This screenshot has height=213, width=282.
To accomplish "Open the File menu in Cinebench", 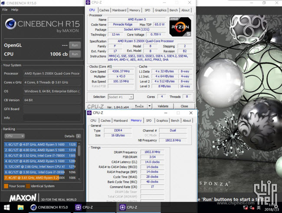I will [x=5, y=10].
